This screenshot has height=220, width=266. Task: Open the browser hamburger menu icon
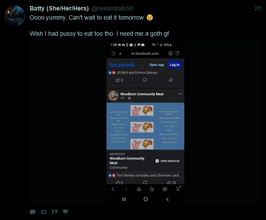tap(178, 189)
